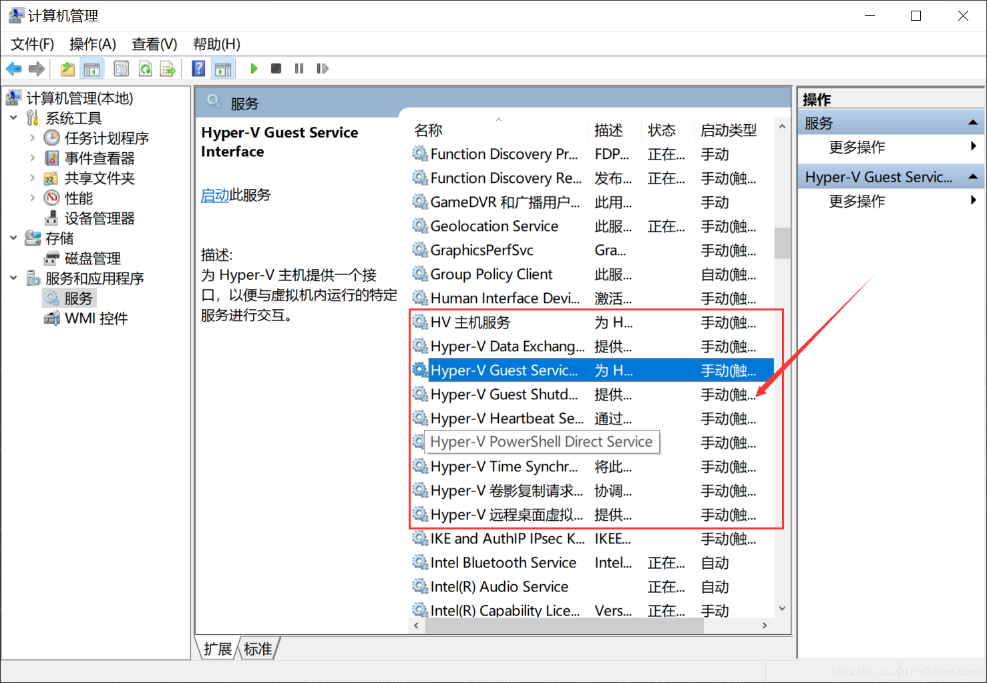Click the services list vertical scrollbar thumb
The height and width of the screenshot is (683, 987).
(782, 243)
